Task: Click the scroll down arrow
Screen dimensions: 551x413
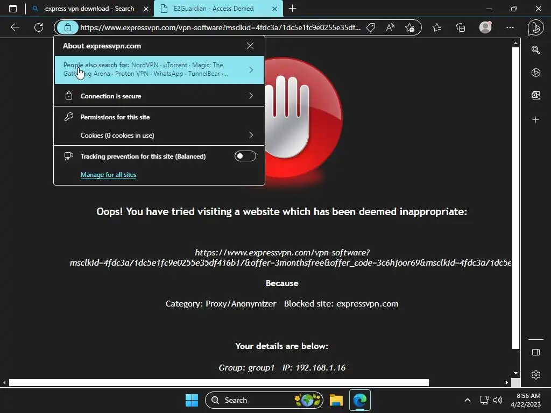Action: click(x=515, y=373)
